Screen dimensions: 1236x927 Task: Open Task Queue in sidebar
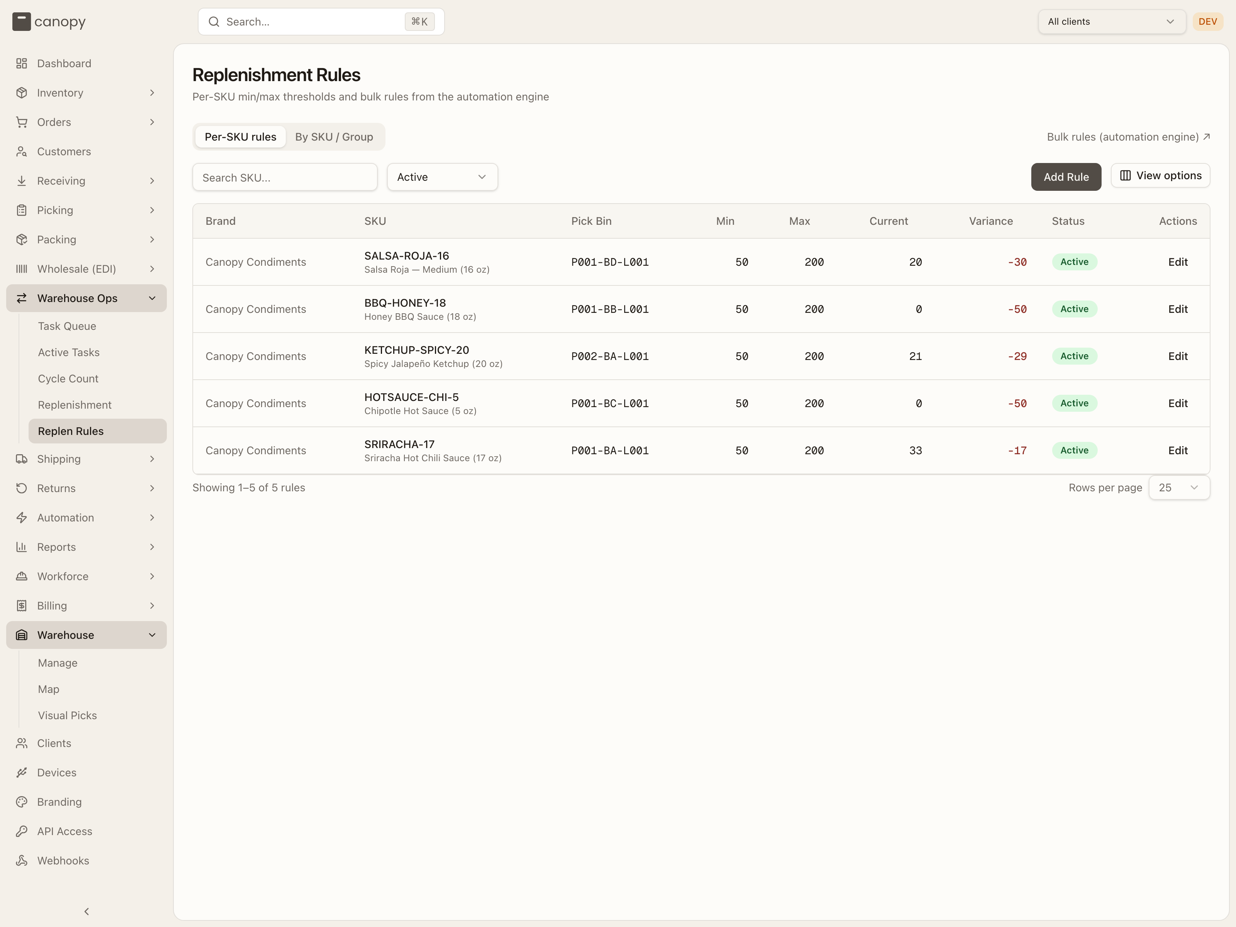(67, 326)
